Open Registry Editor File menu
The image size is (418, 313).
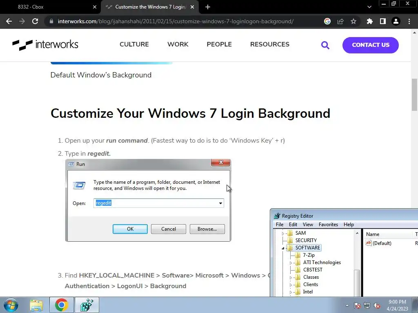point(280,225)
